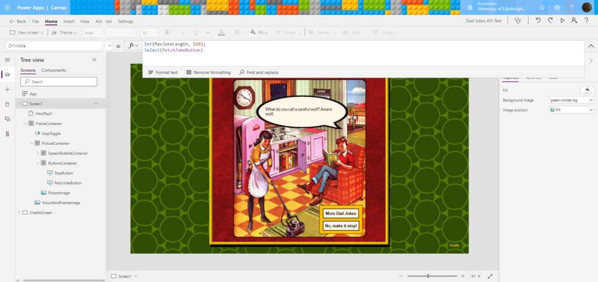
Task: Click the fit-to-window icon beside zoom percentage
Action: 490,276
